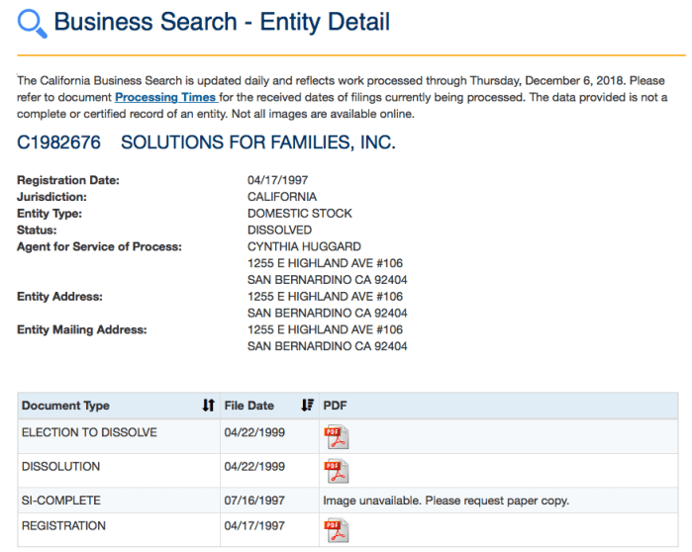Click the File Date column header
The height and width of the screenshot is (552, 692).
[x=249, y=406]
